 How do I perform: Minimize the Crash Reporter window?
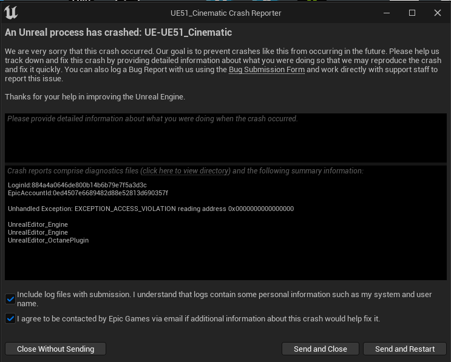pos(387,13)
